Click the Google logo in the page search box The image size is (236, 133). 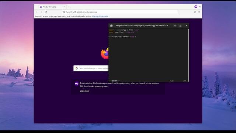click(x=76, y=68)
